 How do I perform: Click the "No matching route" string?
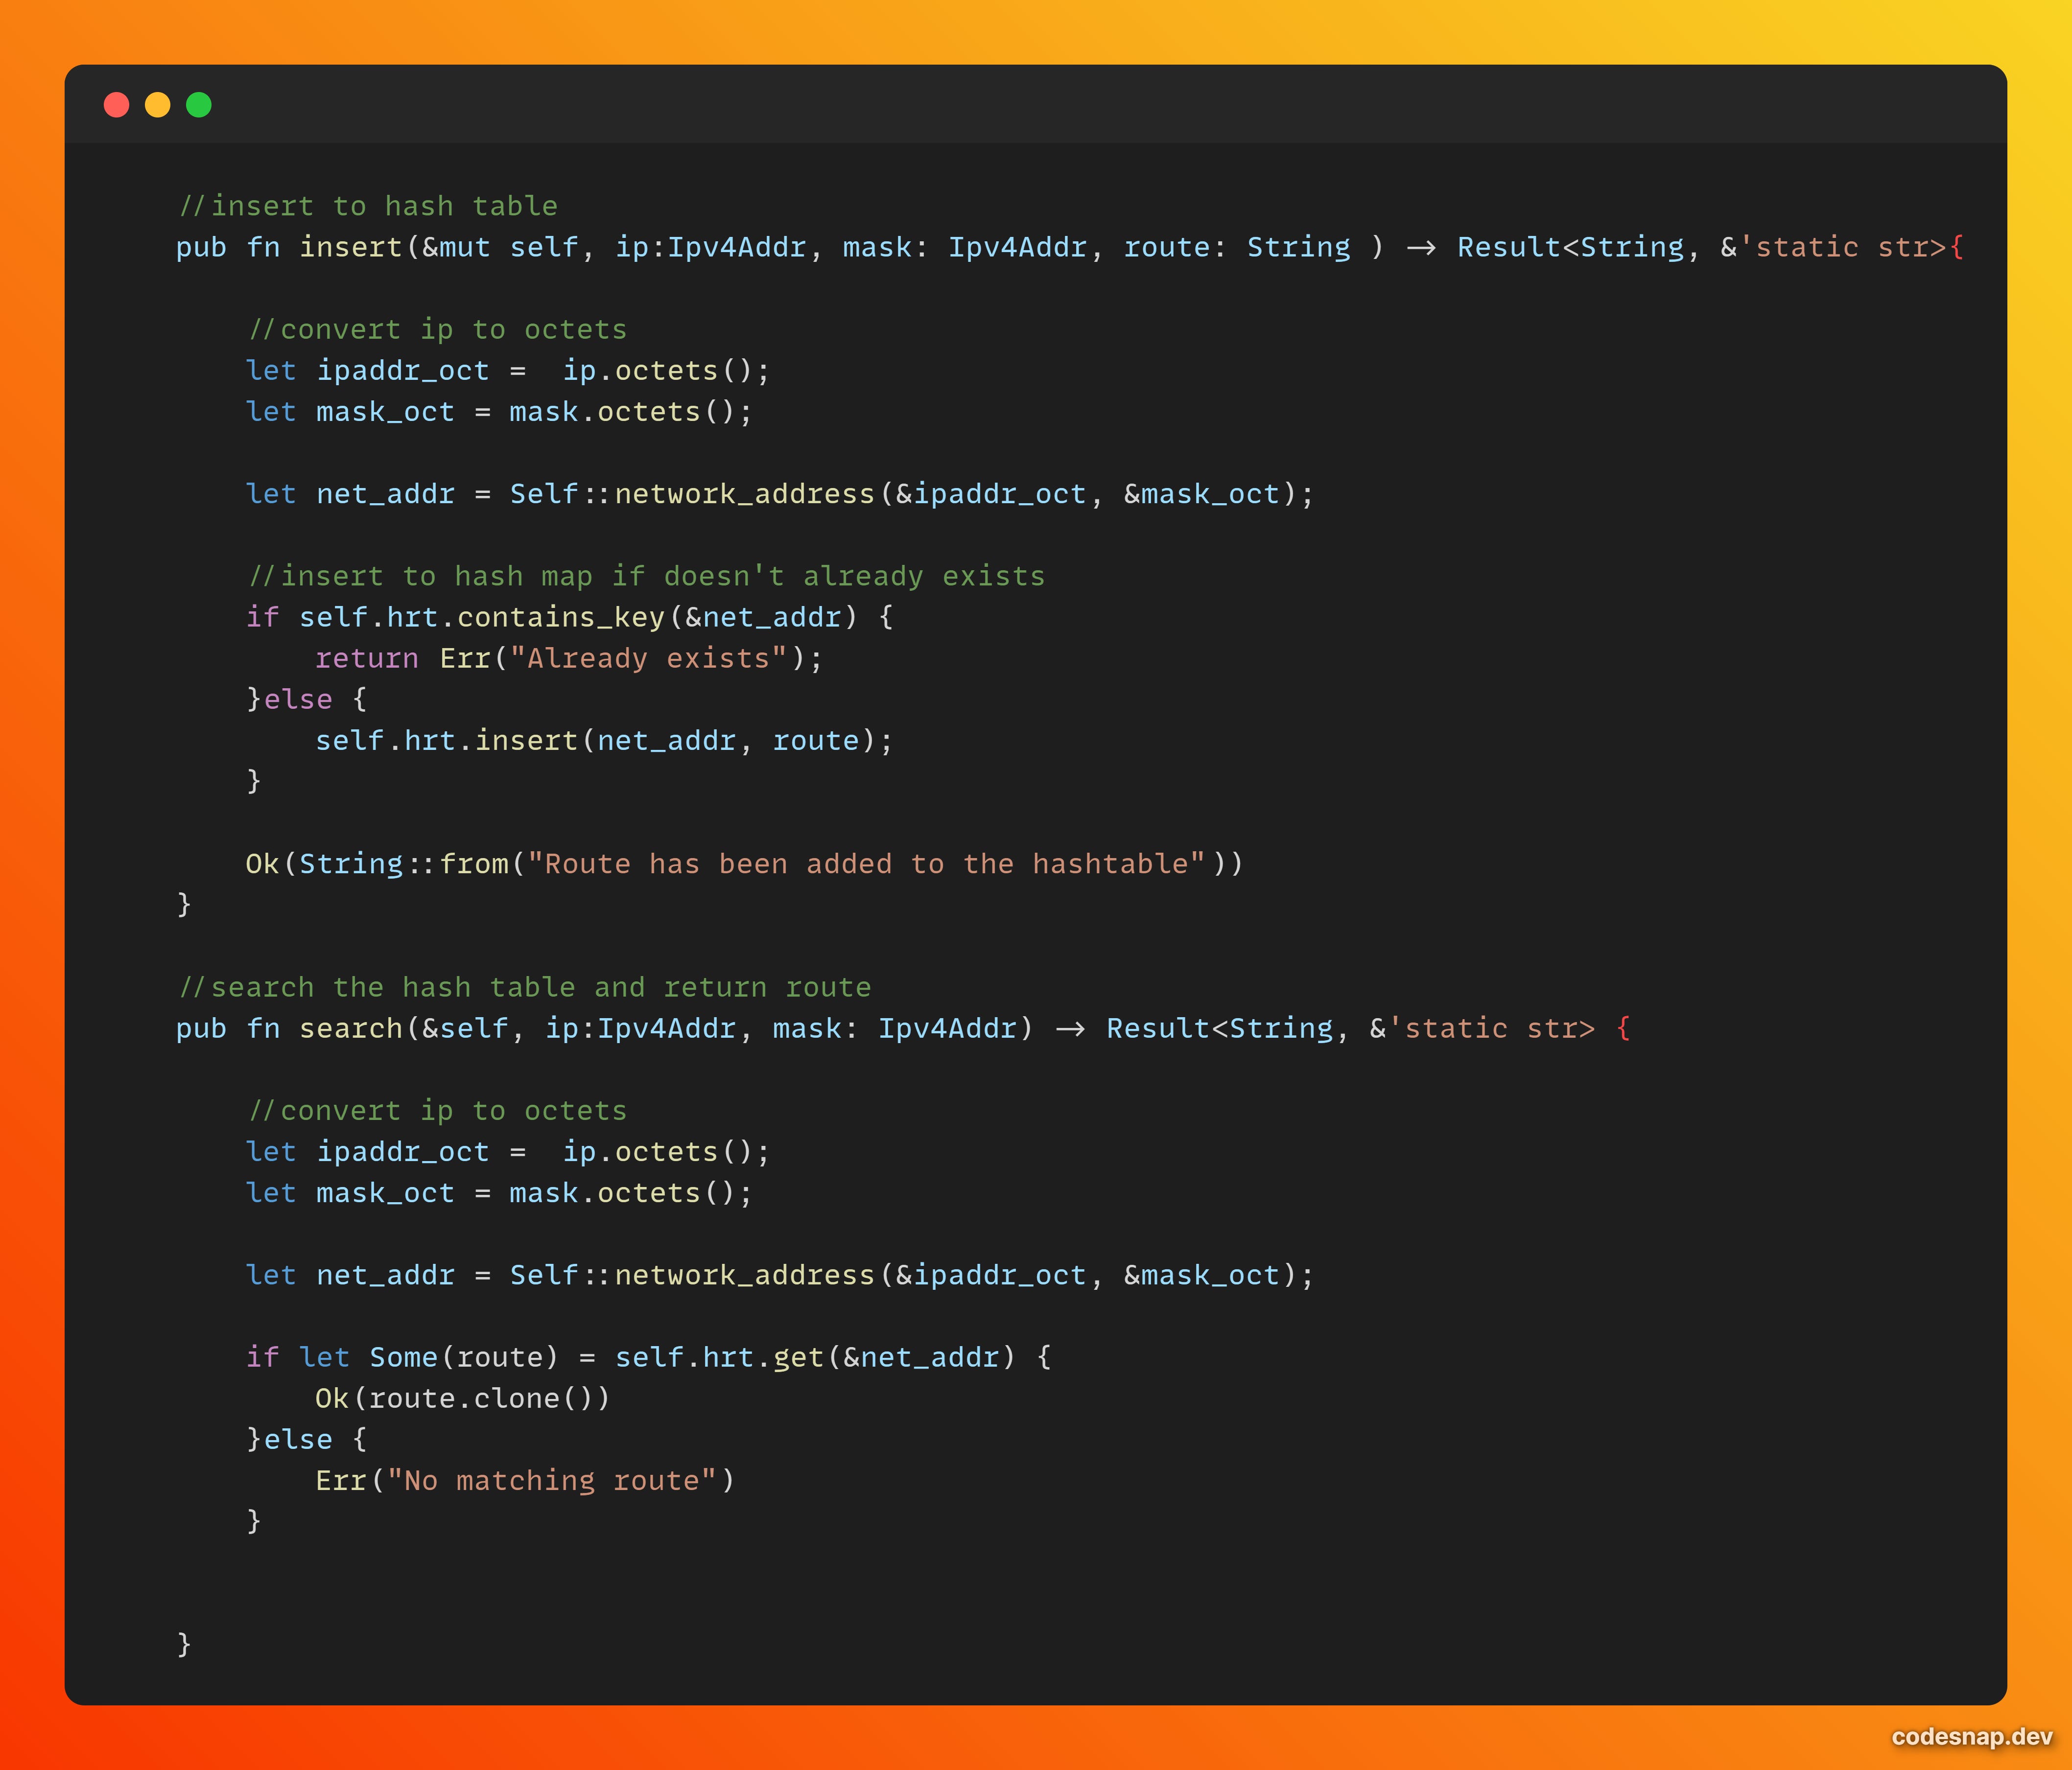[551, 1480]
